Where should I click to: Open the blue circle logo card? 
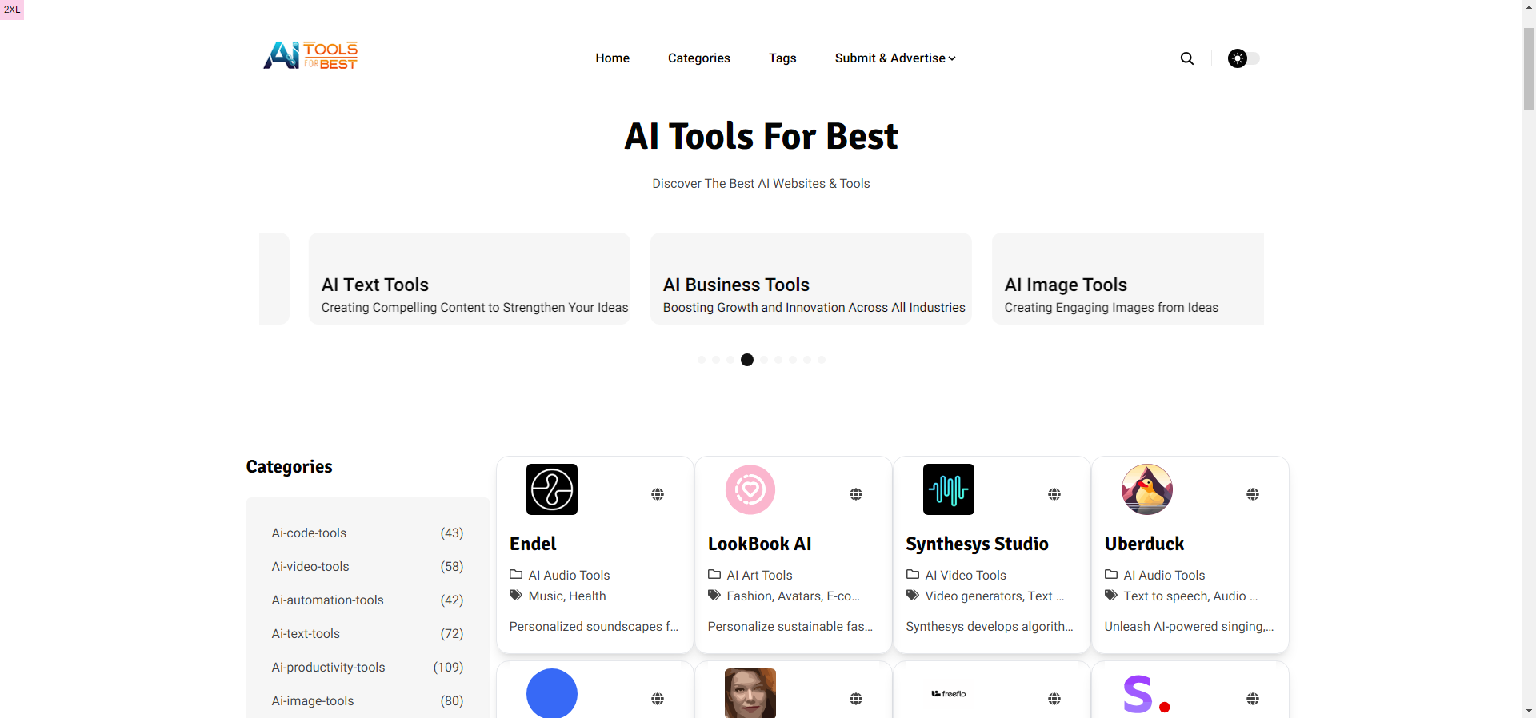click(552, 692)
